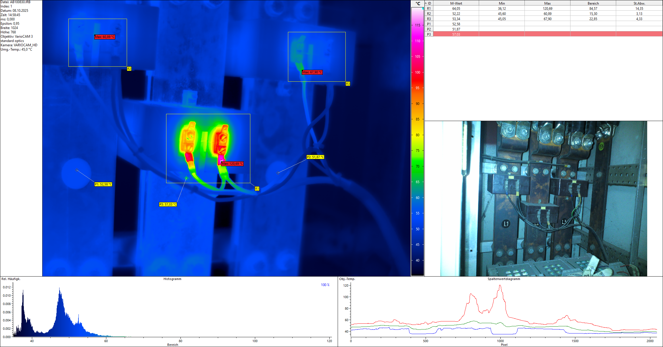Viewport: 663px width, 347px height.
Task: Click the visible-light photo of busbars
Action: click(x=543, y=198)
